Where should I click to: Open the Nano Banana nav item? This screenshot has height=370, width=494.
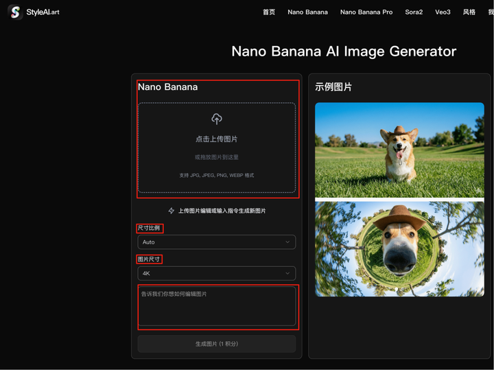tap(307, 12)
